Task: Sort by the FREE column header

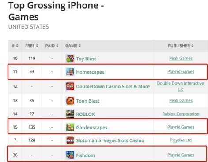Action: [x=32, y=46]
